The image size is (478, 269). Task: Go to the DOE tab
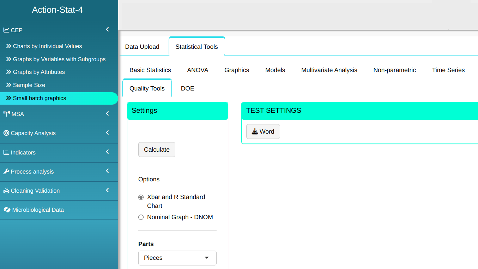pyautogui.click(x=187, y=88)
